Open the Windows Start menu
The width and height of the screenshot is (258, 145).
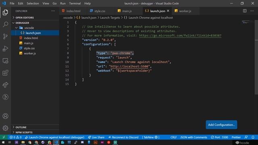click(3, 142)
